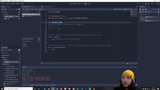This screenshot has height=90, width=160.
Task: Open the script attached to Editor_Object node
Action: pyautogui.click(x=17, y=16)
